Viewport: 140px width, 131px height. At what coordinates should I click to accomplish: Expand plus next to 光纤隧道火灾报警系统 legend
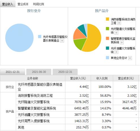tap(116, 33)
